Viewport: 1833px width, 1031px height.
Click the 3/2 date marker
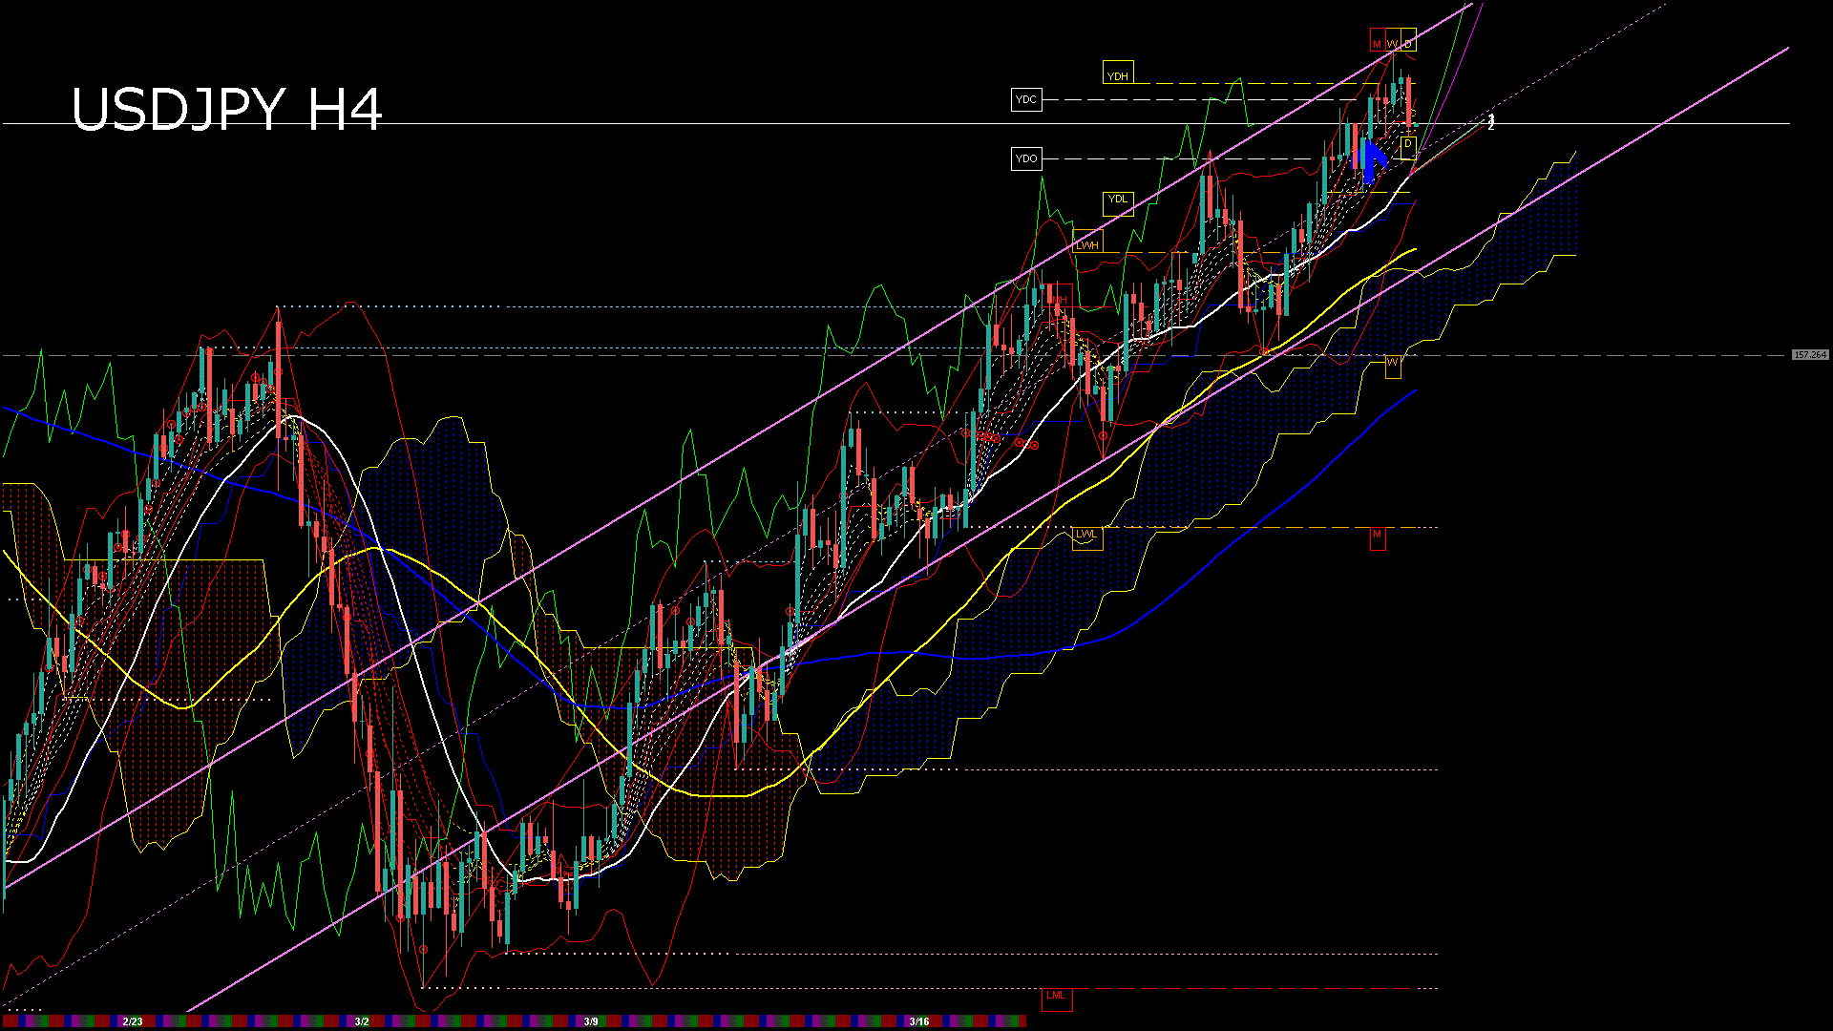point(362,1021)
